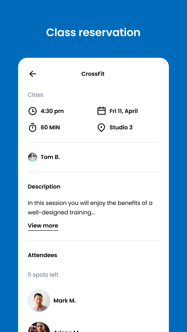Click the CrossFit class title
Viewport: 187px width, 332px height.
[93, 74]
